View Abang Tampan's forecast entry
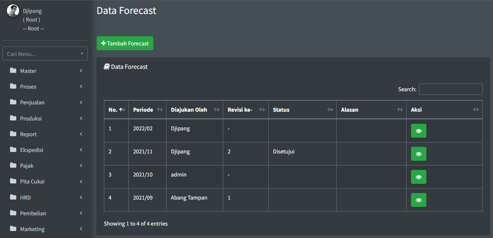This screenshot has width=493, height=238. pos(418,200)
